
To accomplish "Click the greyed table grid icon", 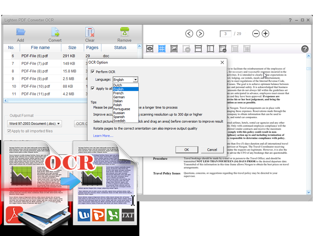I will coord(247,49).
